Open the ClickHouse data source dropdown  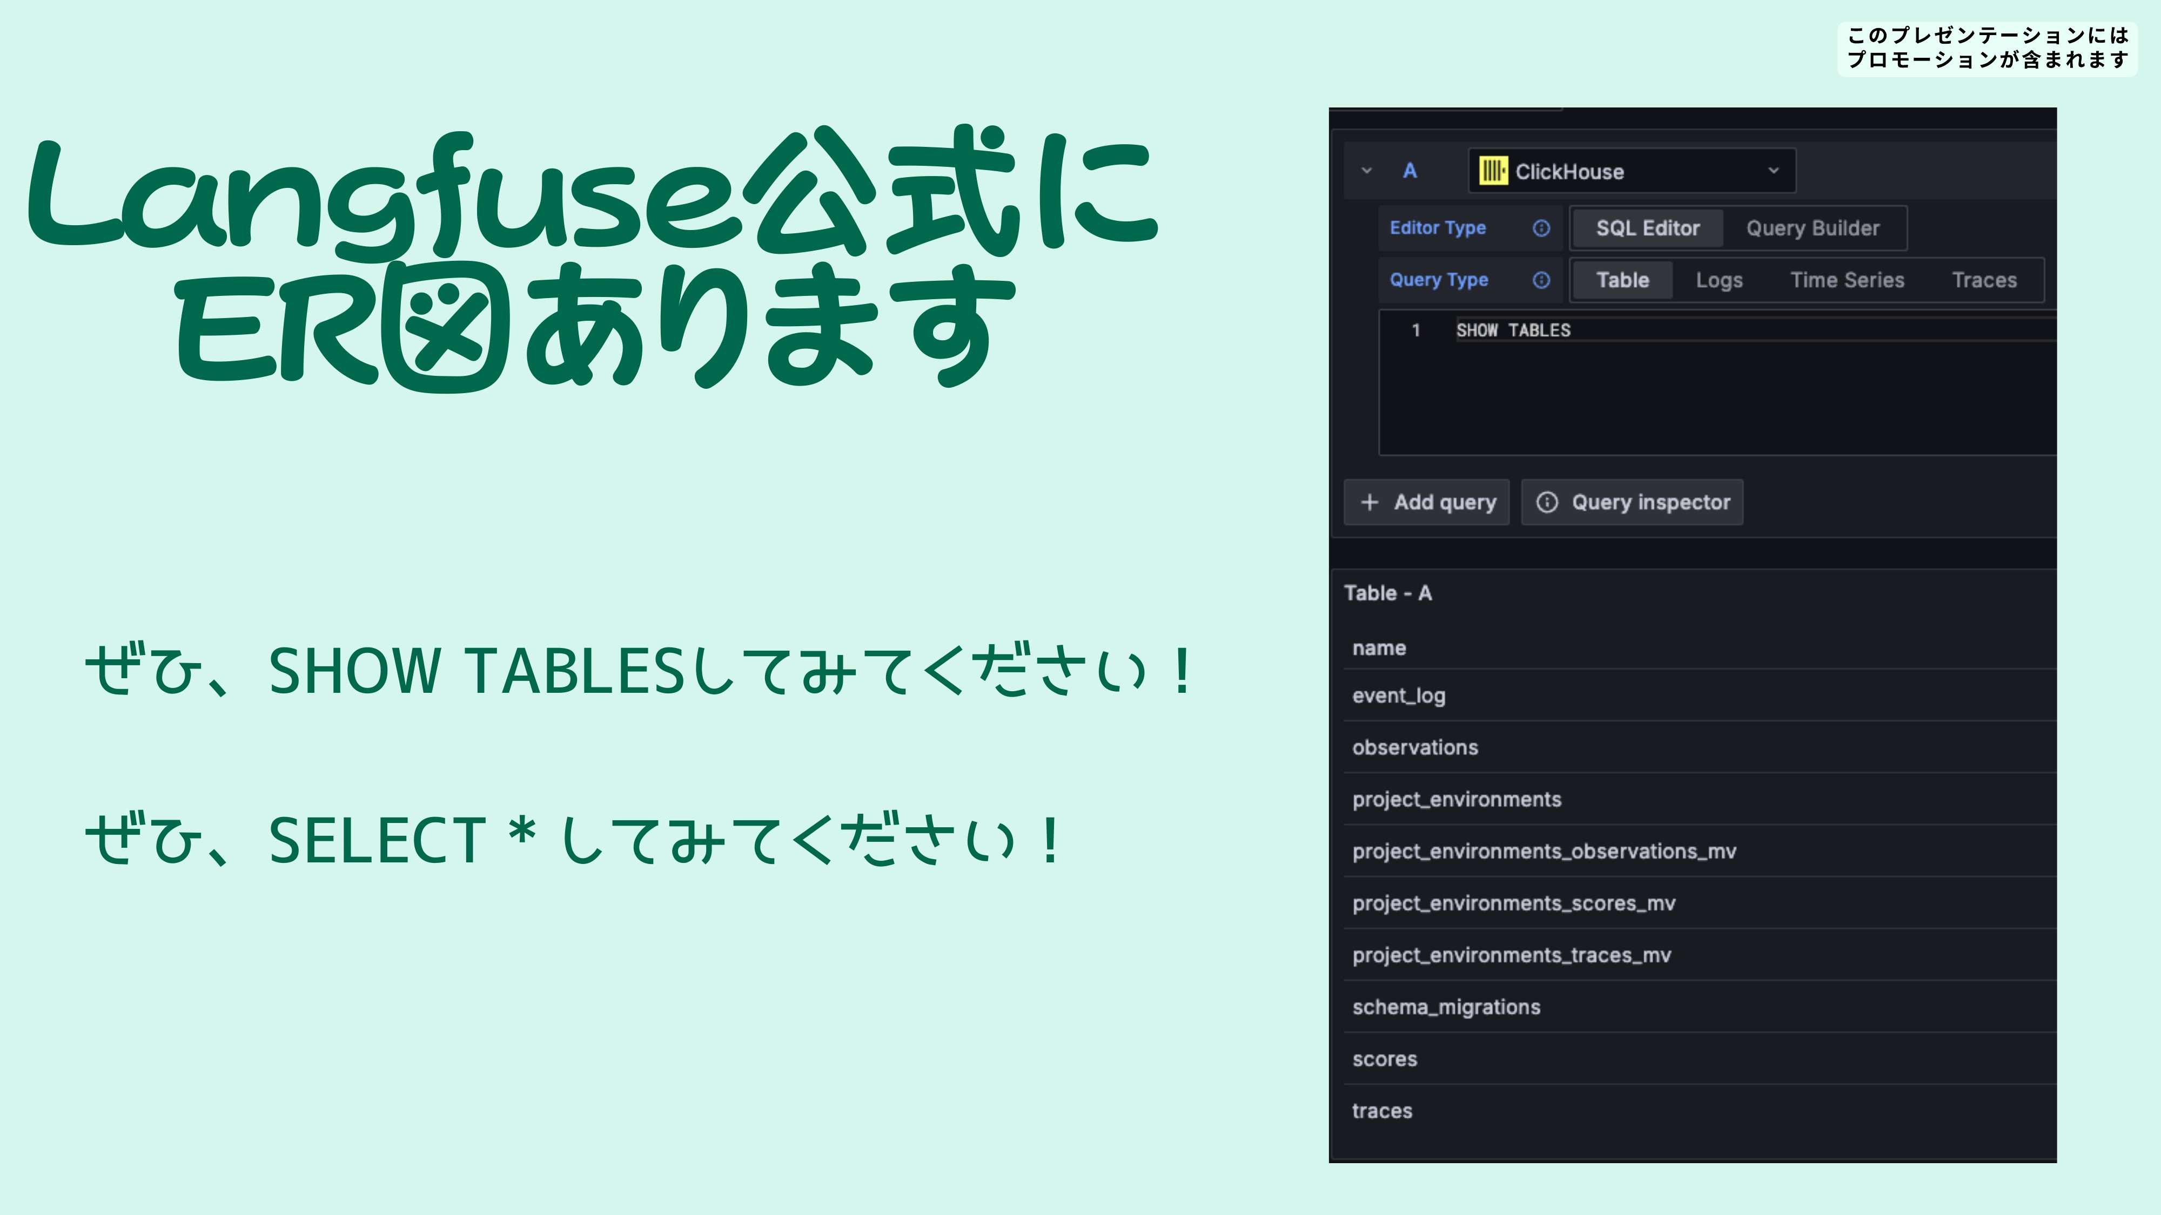point(1632,171)
